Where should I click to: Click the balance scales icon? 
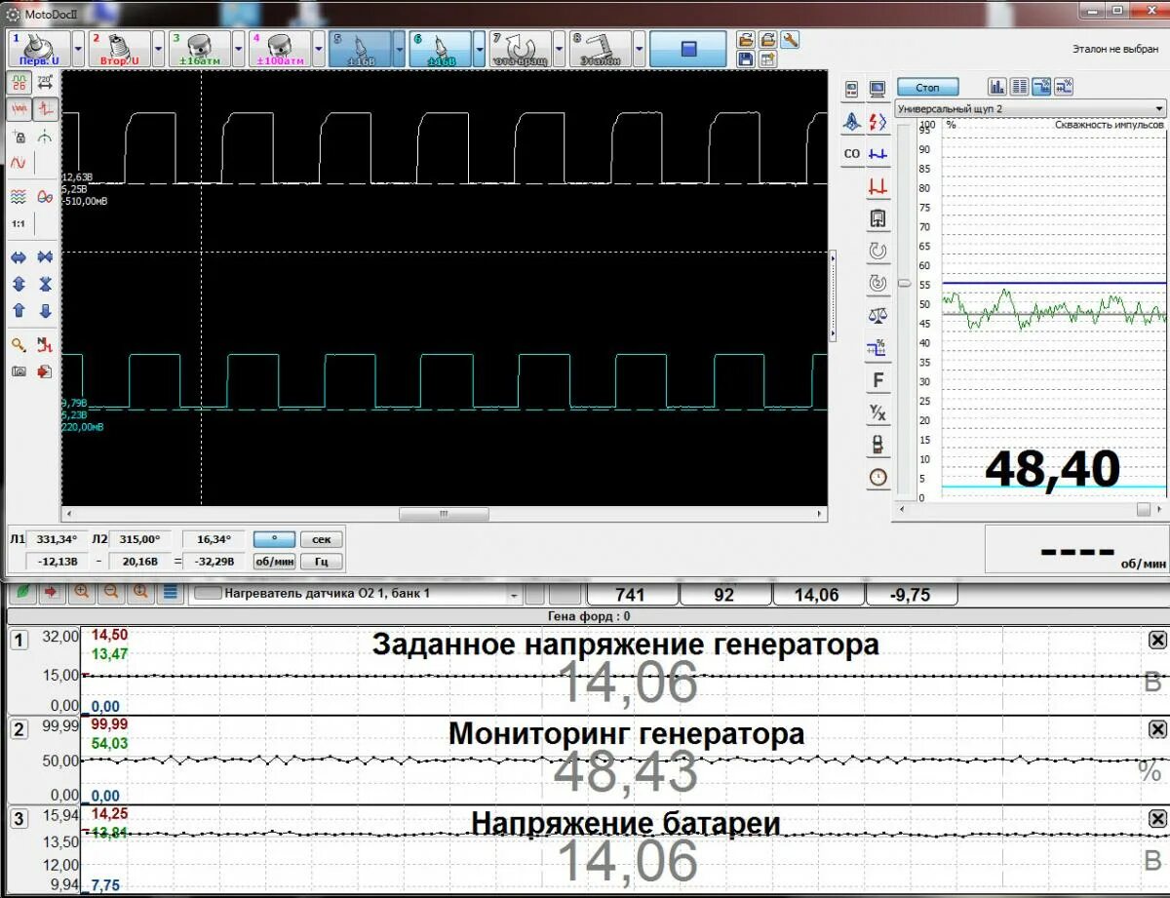pyautogui.click(x=878, y=315)
